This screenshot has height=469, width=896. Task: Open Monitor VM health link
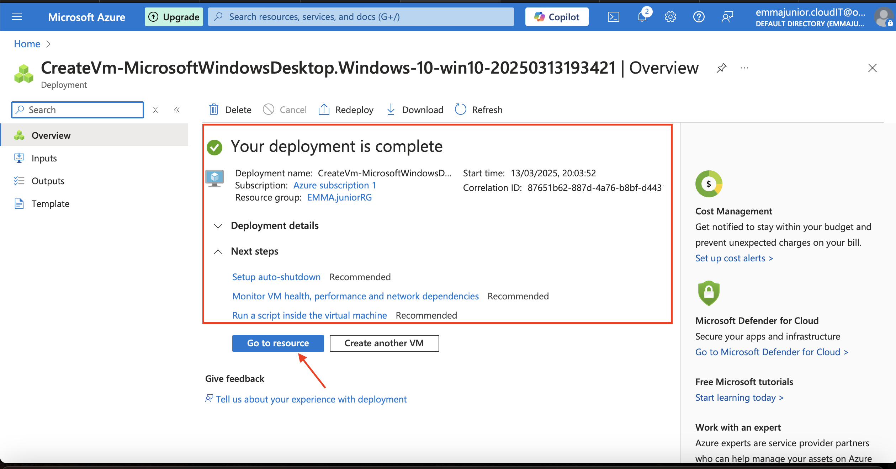(355, 296)
